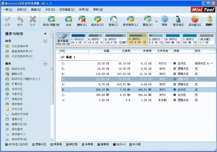The height and width of the screenshot is (152, 217).
Task: Click the Contact Us (联系我们) icon
Action: coord(178,19)
